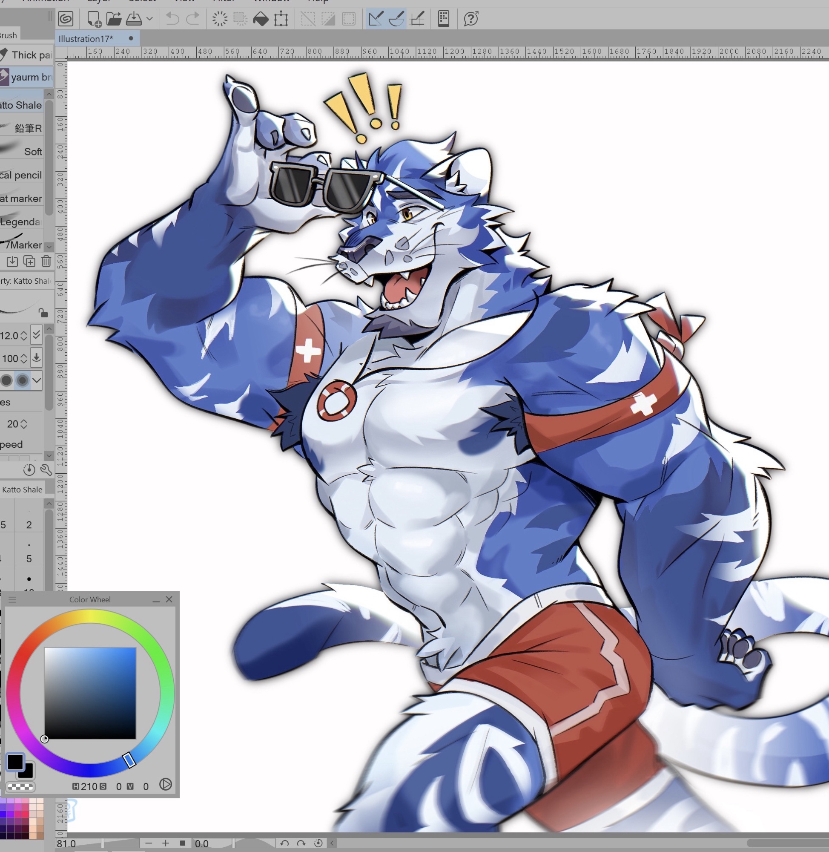Duplicate sub tool with copy icon

tap(29, 261)
